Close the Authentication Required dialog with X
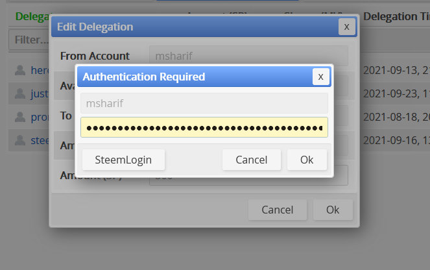 coord(320,77)
